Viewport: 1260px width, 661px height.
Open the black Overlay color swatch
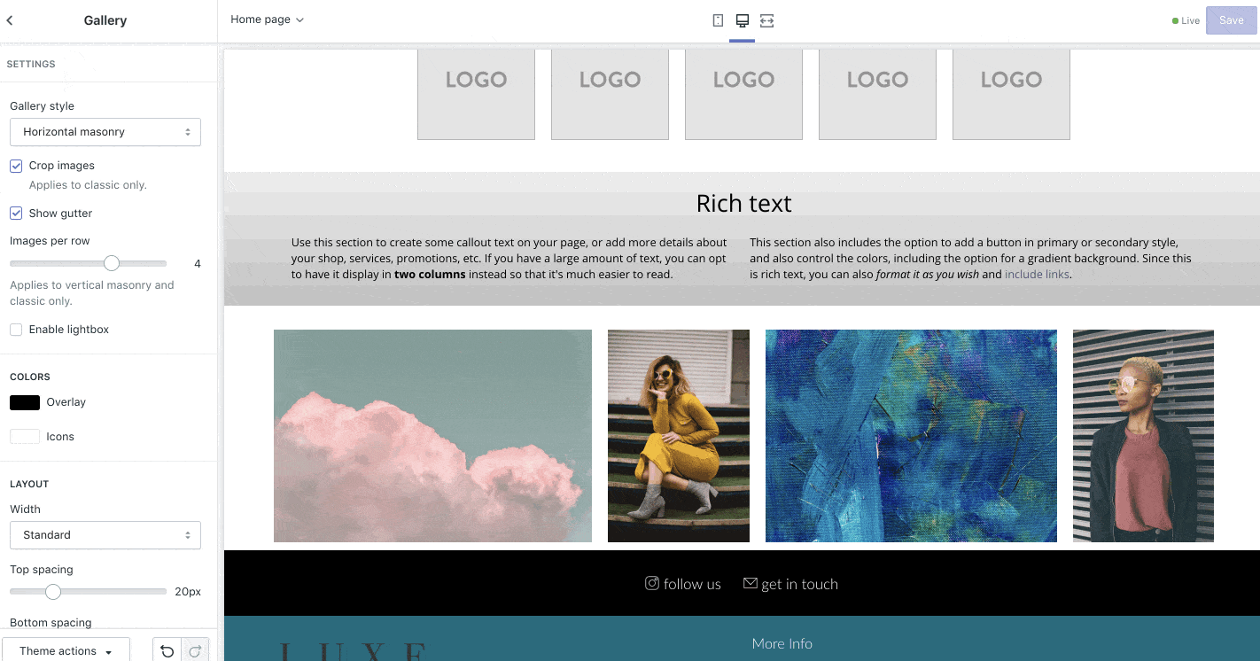pos(25,402)
